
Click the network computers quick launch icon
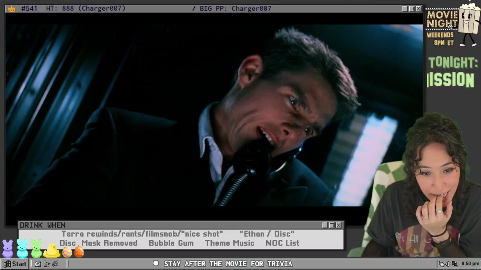[x=47, y=264]
